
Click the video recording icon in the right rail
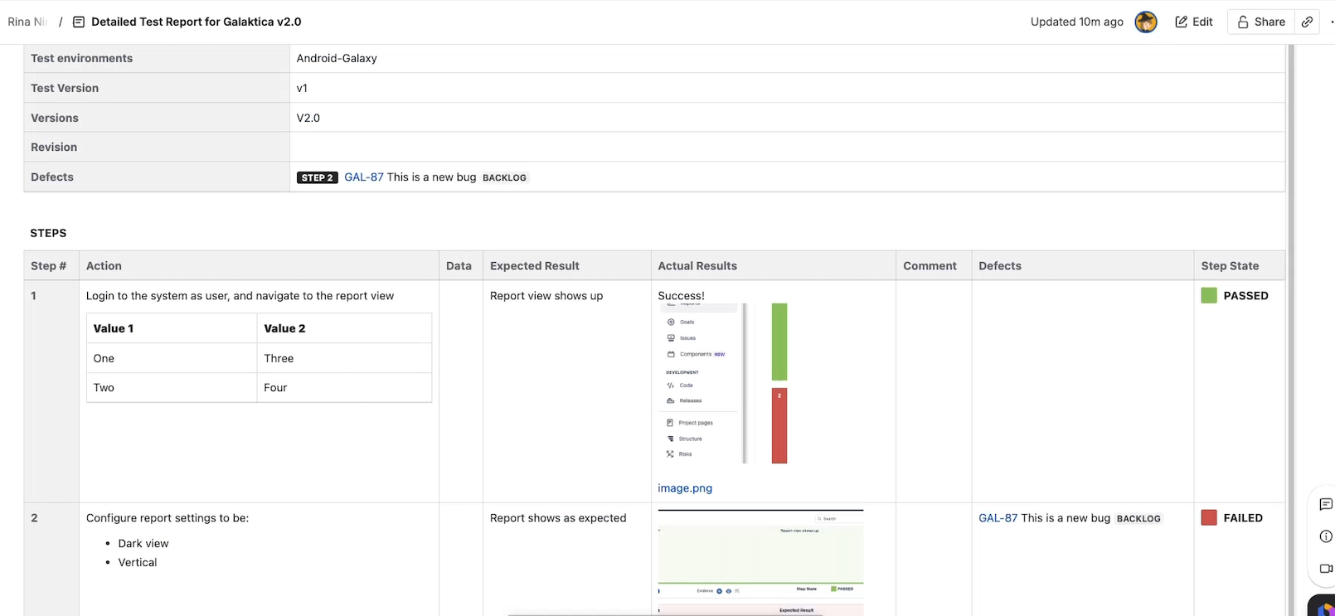point(1325,569)
